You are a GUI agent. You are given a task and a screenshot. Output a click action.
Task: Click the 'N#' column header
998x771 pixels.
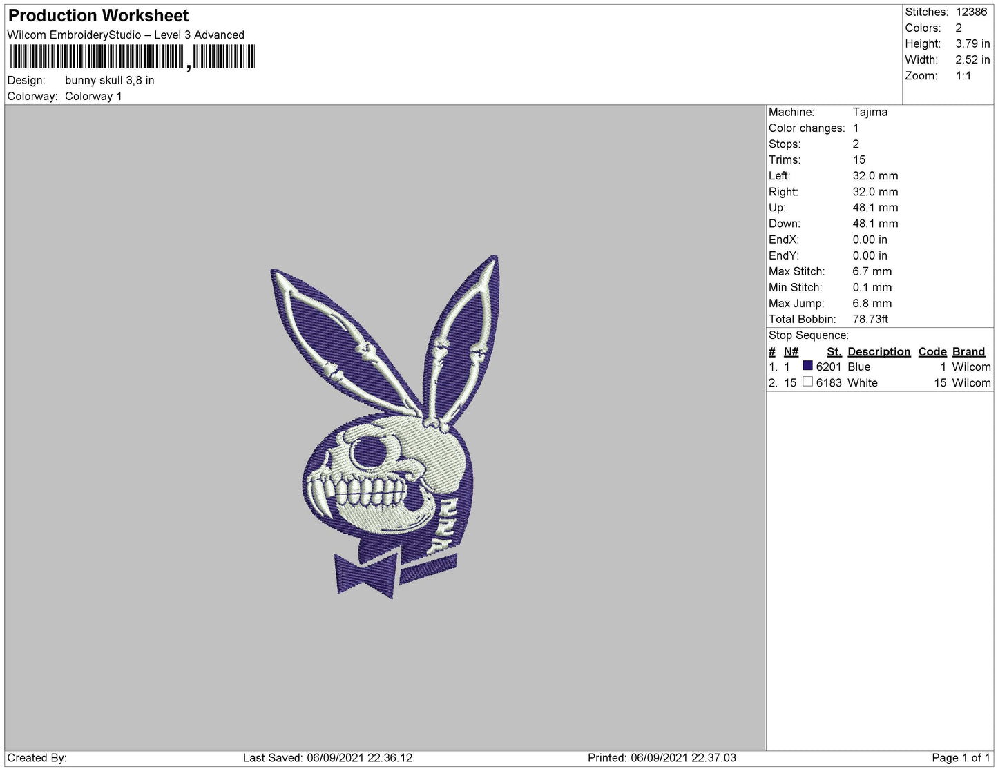click(791, 351)
